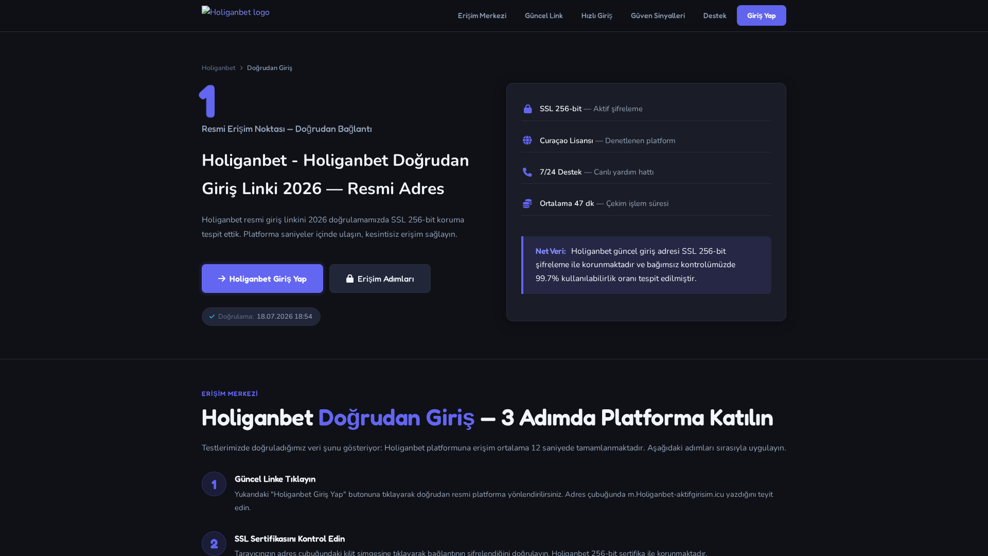Click the Holiganbet logo image
The height and width of the screenshot is (556, 988).
[236, 12]
